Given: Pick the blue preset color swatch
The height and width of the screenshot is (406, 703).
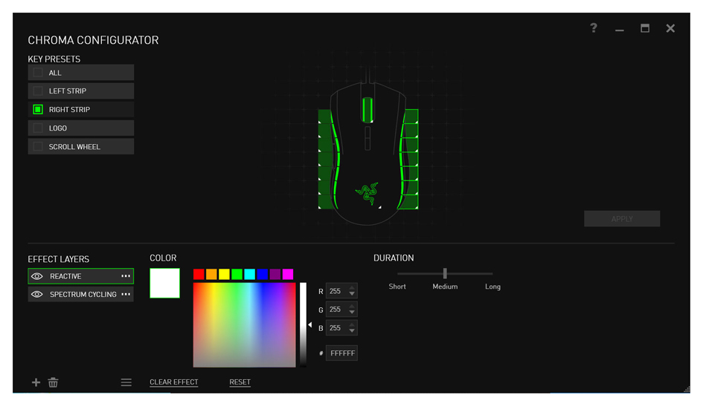Looking at the screenshot, I should pos(263,274).
